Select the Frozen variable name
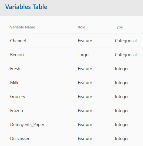The width and height of the screenshot is (143, 146). [x=16, y=111]
